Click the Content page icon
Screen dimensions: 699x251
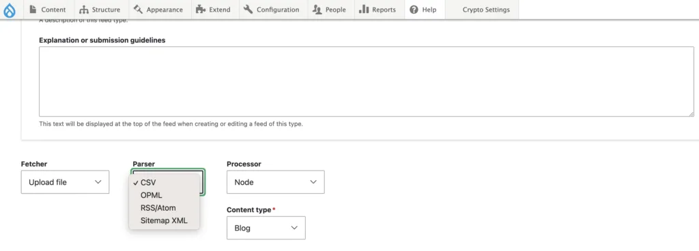33,10
